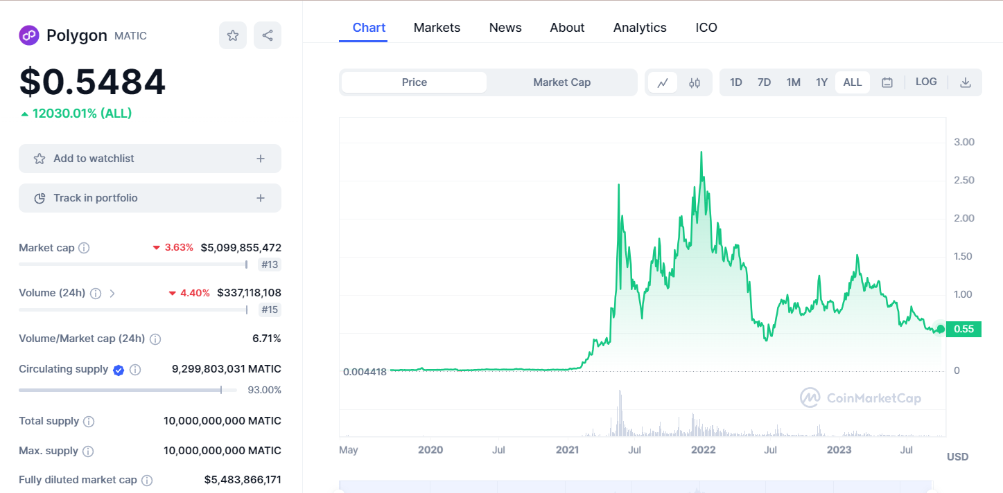
Task: Set chart range to 7D
Action: click(x=764, y=82)
